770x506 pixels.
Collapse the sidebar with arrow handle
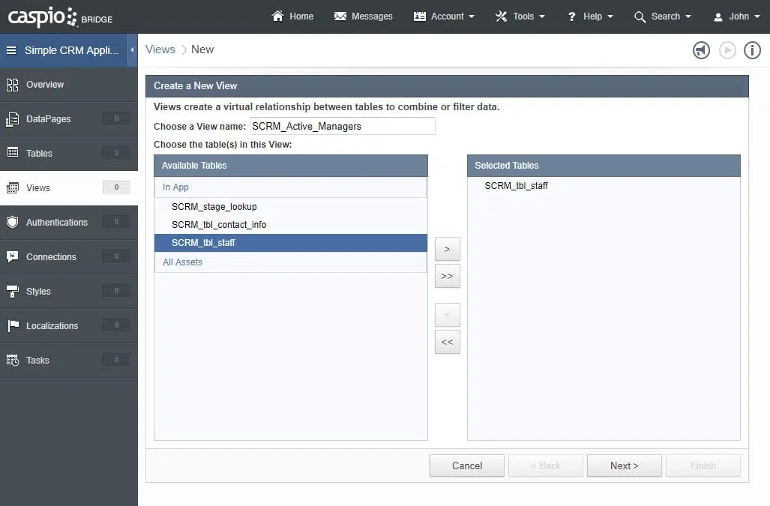tap(132, 50)
